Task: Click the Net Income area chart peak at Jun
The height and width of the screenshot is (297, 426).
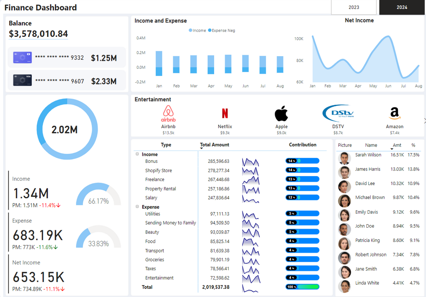Action: (389, 37)
